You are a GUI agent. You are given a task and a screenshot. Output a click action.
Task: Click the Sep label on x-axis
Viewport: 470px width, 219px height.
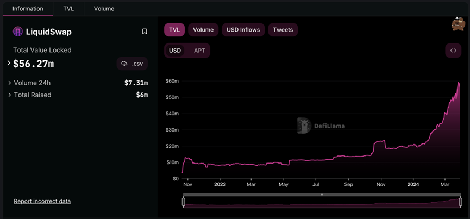coord(349,185)
